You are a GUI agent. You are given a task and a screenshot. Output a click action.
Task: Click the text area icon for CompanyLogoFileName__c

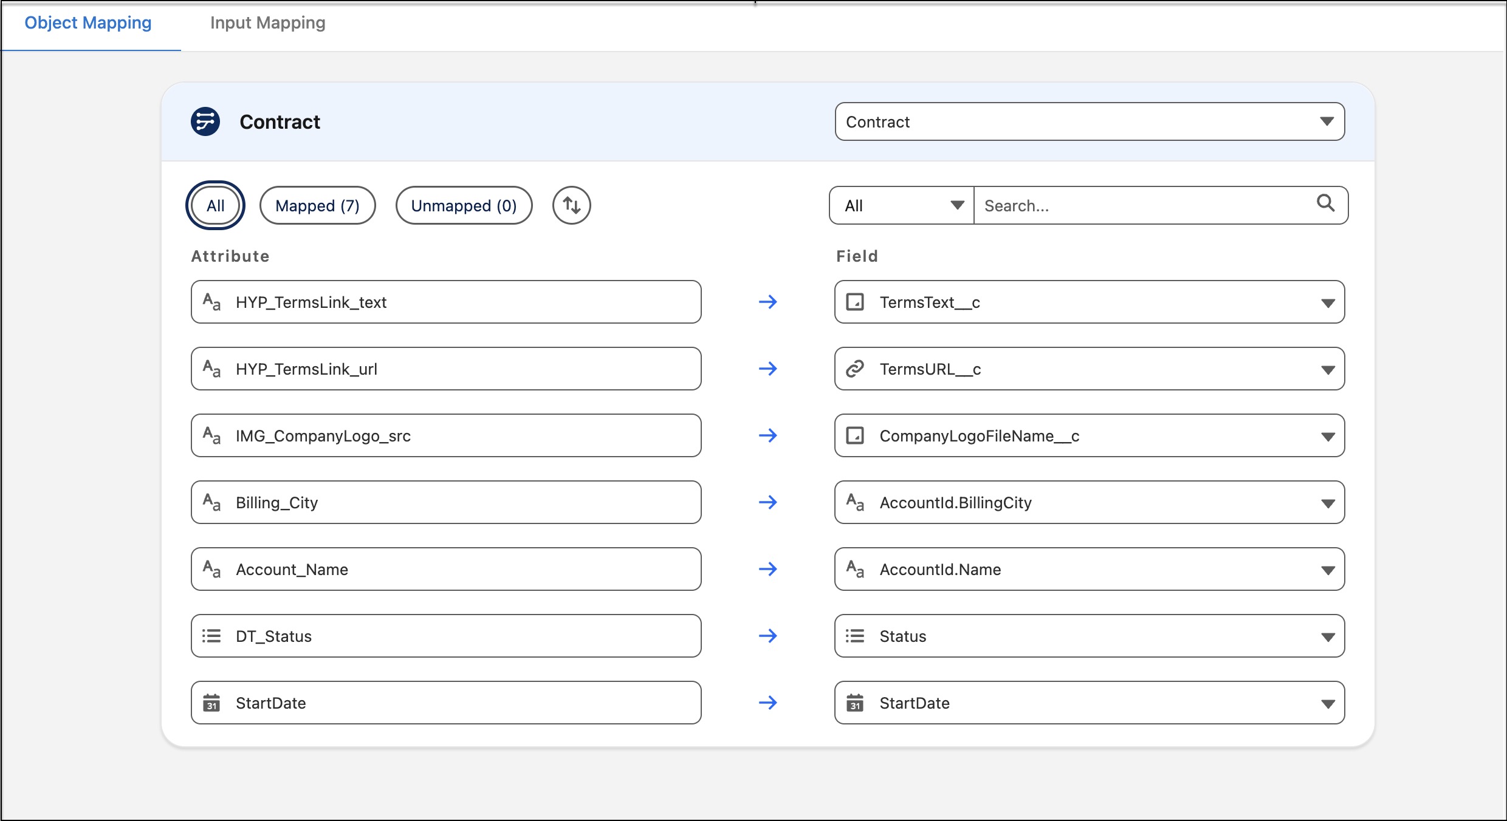pos(855,435)
